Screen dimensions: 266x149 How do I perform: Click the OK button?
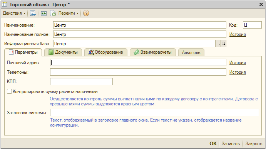click(213, 144)
